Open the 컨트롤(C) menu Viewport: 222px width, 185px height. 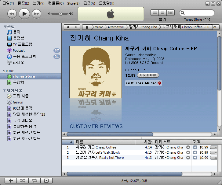(56, 3)
